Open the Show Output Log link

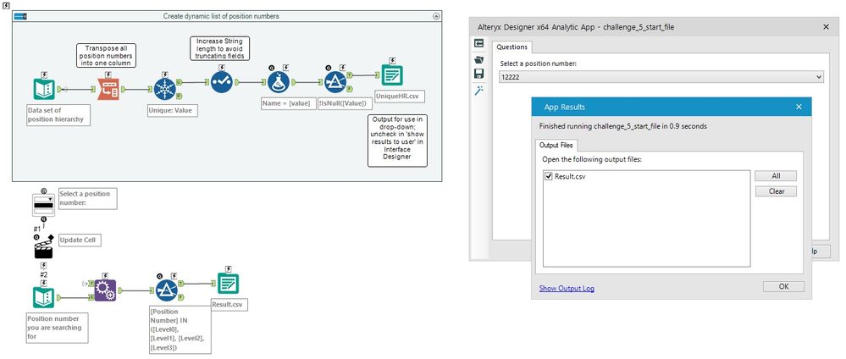click(x=567, y=288)
